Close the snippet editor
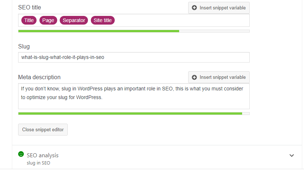The image size is (304, 171). [43, 129]
